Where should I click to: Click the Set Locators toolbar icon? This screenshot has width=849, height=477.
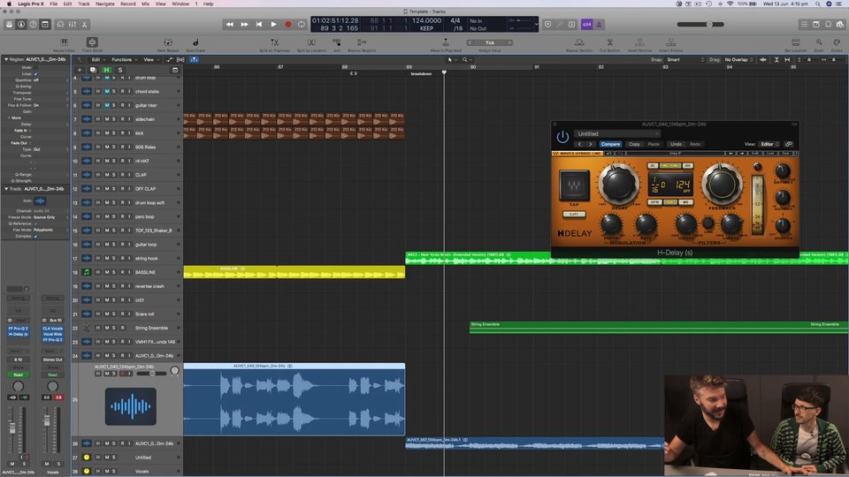pyautogui.click(x=795, y=42)
